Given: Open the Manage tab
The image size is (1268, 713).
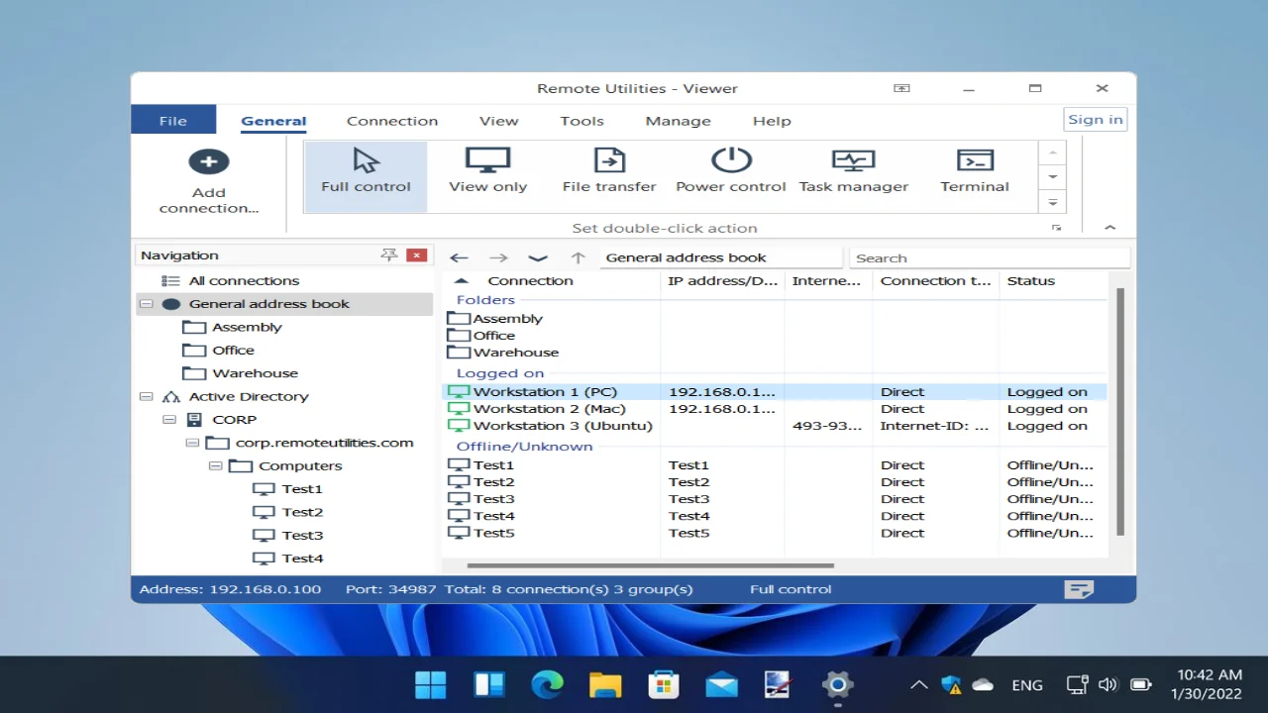Looking at the screenshot, I should (678, 121).
